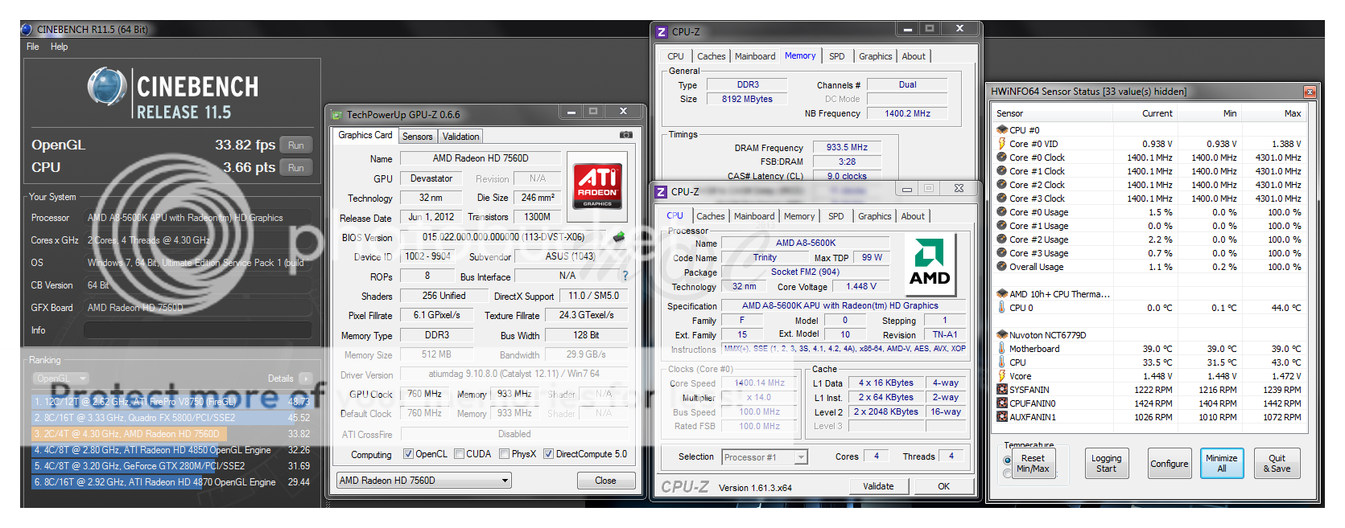Click the GPU-Z screenshot camera icon
Viewport: 1345px width, 528px height.
coord(625,135)
